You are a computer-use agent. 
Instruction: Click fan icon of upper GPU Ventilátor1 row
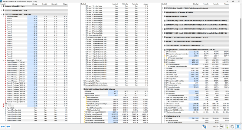coord(165,60)
